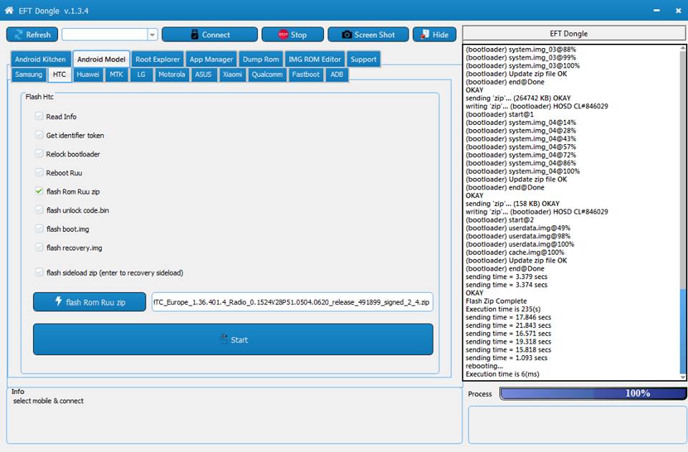
Task: Switch to the Motorola brand tab
Action: coord(171,74)
